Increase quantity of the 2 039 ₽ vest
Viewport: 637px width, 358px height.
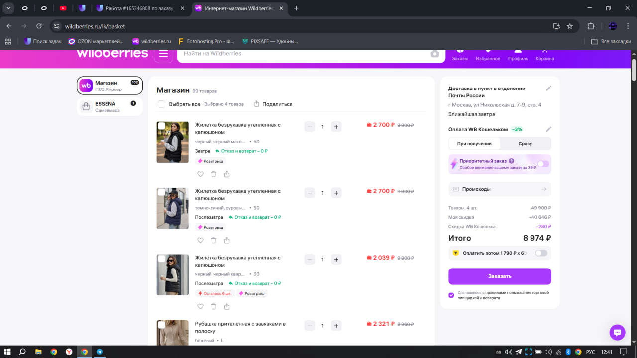[336, 260]
